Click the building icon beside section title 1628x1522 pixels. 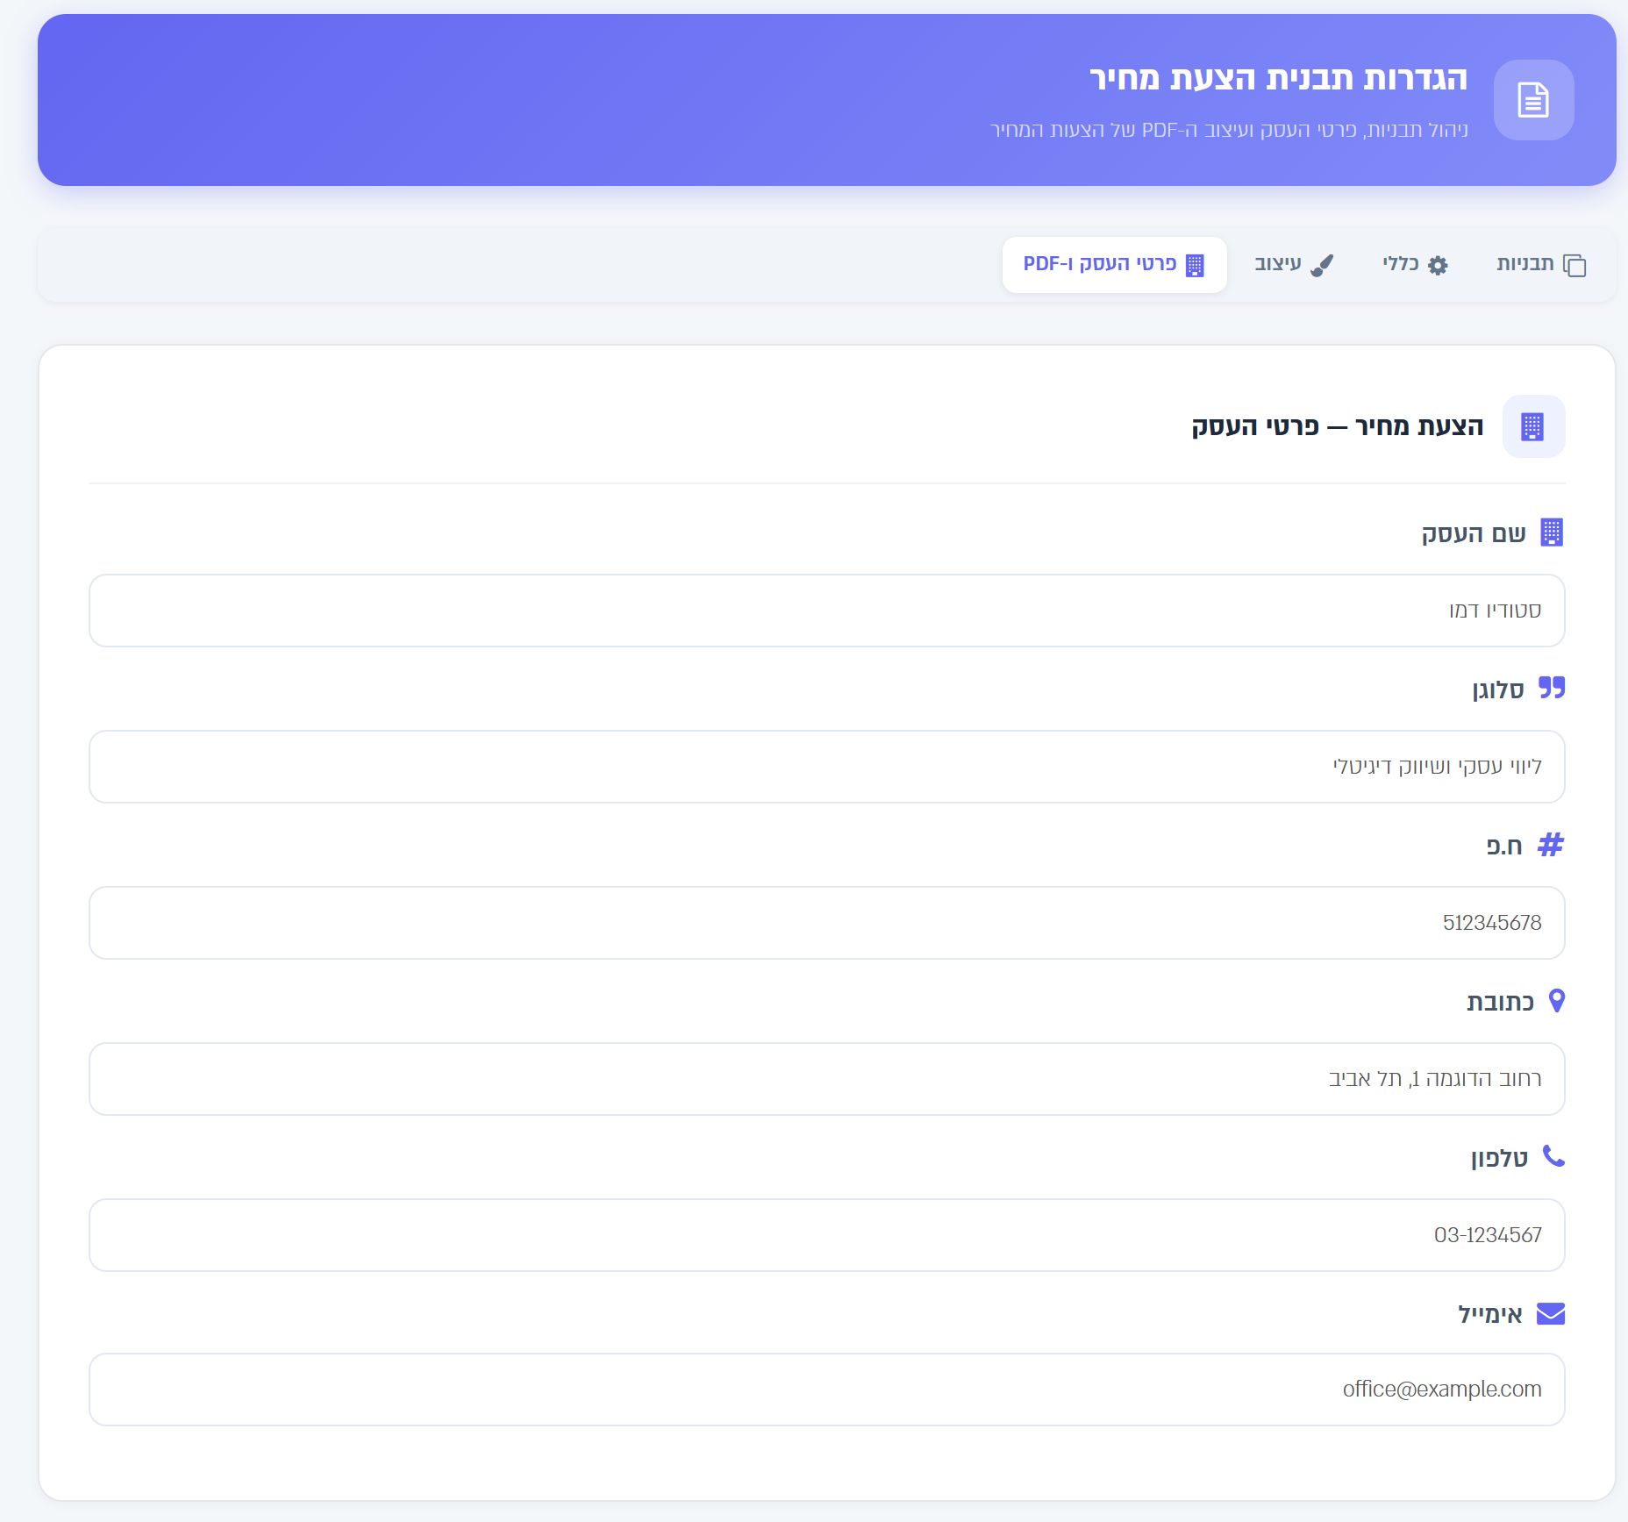coord(1532,426)
